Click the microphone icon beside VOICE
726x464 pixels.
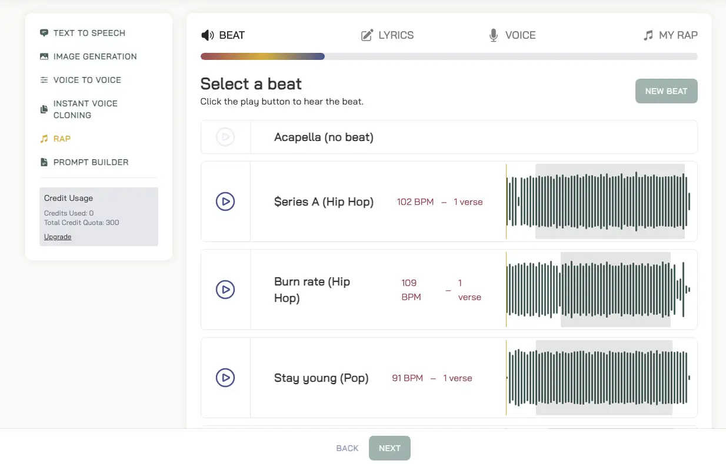(x=494, y=35)
